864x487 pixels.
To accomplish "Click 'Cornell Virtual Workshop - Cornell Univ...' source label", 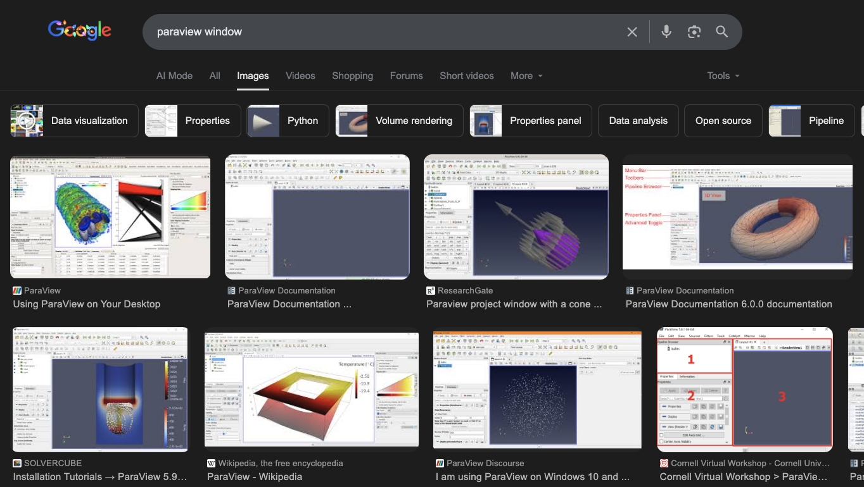I will [x=750, y=464].
